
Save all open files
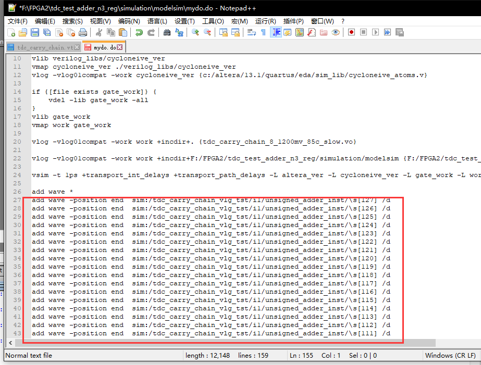[x=46, y=32]
